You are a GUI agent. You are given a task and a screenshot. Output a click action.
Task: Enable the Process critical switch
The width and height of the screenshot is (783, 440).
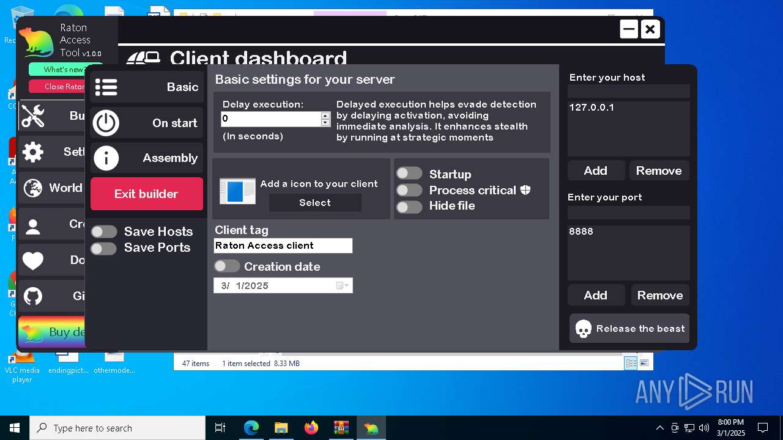coord(409,190)
